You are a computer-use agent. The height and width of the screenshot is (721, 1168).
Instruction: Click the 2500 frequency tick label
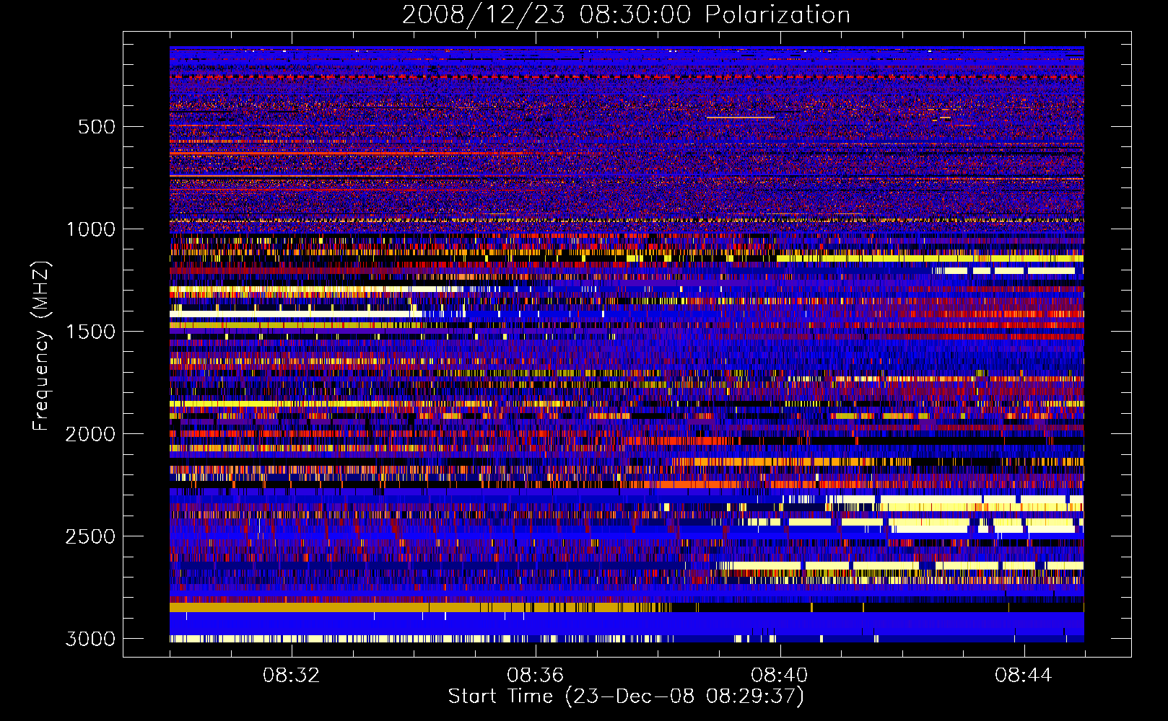click(x=90, y=536)
